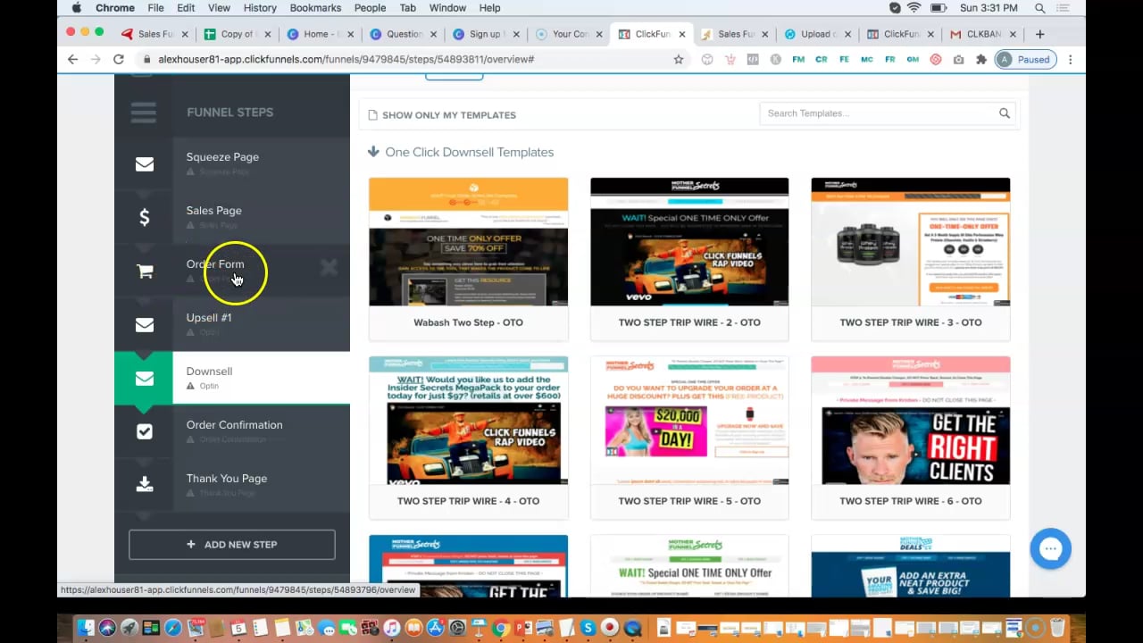Click the search magnifier in Search Templates
The image size is (1143, 643).
(x=1005, y=113)
